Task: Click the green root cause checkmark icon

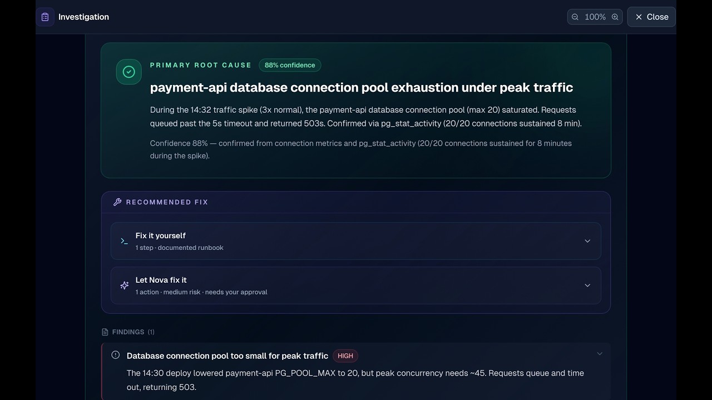Action: click(x=128, y=72)
